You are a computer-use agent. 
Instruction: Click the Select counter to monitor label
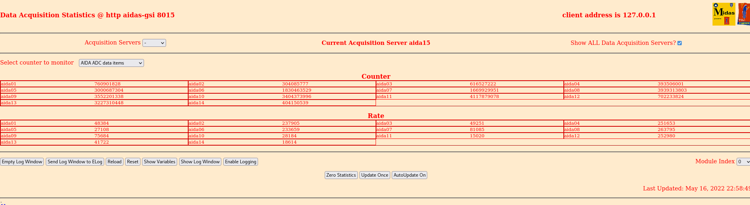click(37, 63)
